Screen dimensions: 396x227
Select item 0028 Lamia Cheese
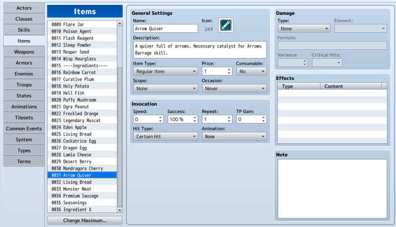pos(82,155)
